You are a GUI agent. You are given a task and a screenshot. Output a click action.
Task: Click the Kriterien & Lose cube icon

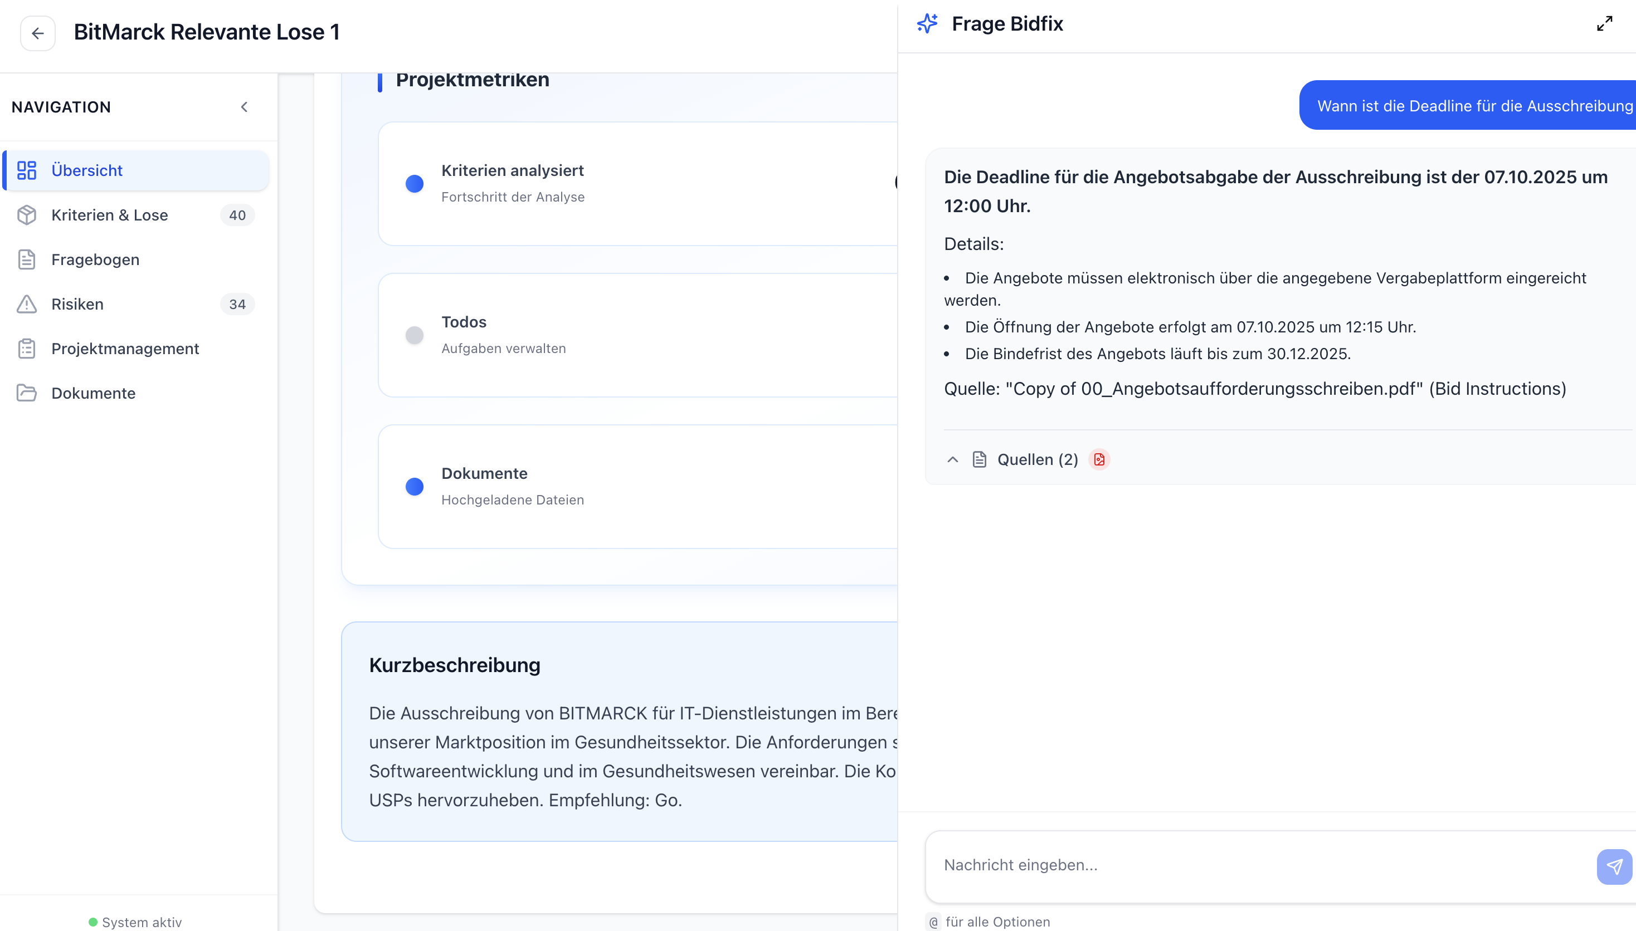tap(27, 215)
